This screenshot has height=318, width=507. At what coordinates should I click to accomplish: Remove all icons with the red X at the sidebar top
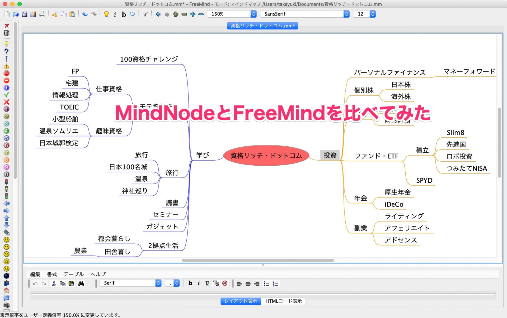[7, 26]
